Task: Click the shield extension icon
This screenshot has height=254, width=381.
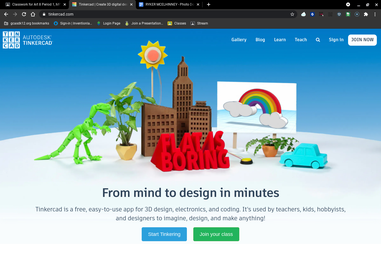Action: coord(339,14)
